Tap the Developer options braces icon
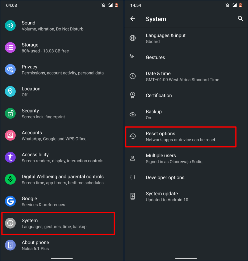 133,177
